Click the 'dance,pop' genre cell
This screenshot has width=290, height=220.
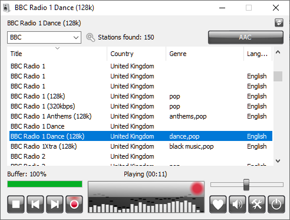[184, 136]
